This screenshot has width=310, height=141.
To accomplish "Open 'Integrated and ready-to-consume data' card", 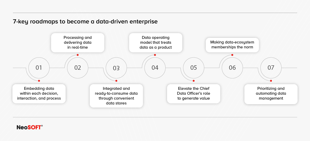I will (116, 96).
